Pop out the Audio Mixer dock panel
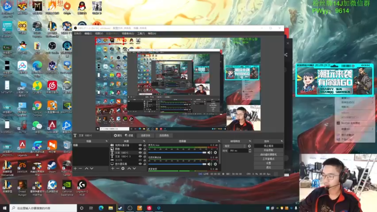 (x=219, y=141)
